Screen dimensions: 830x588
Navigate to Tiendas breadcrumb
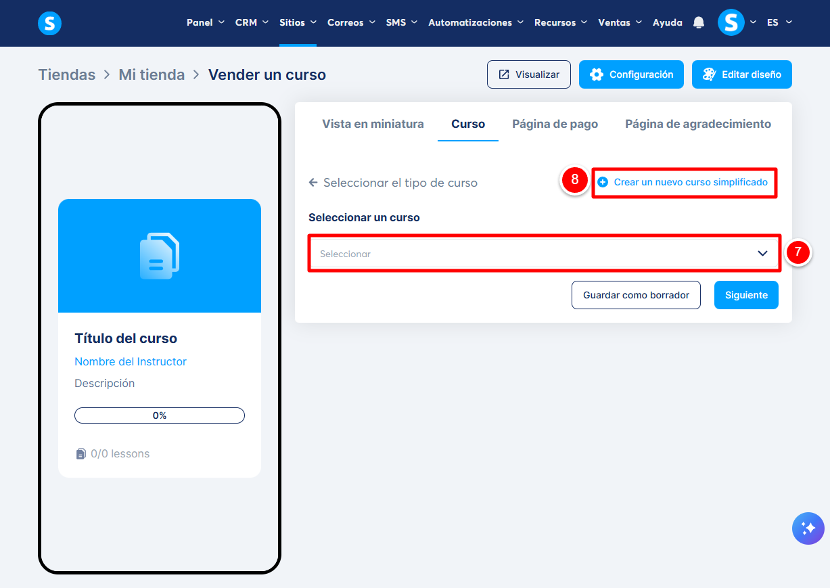(67, 74)
